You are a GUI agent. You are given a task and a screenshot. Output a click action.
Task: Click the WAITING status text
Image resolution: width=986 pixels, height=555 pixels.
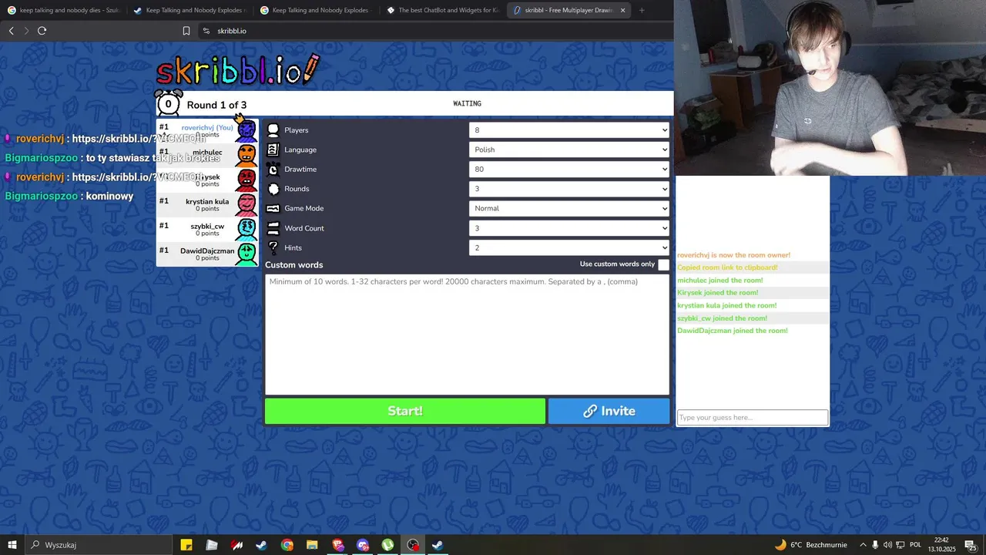(x=467, y=103)
